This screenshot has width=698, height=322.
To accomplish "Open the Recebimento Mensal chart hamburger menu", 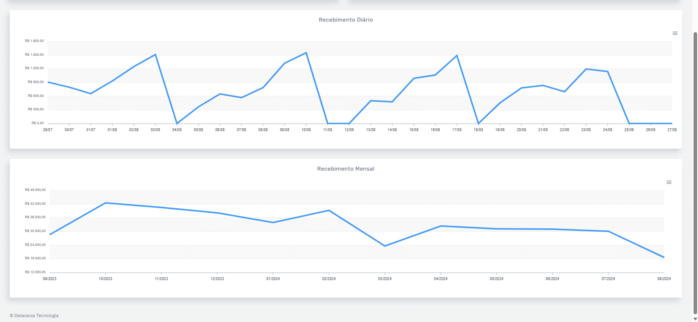I will click(x=669, y=182).
